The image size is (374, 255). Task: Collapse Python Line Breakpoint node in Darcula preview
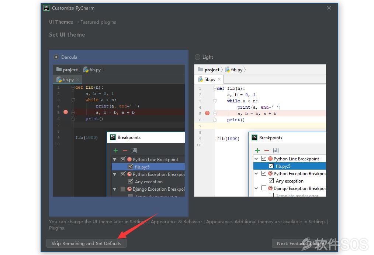(x=115, y=159)
